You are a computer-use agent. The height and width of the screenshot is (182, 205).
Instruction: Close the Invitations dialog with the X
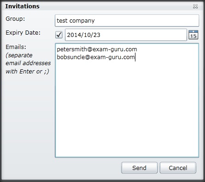click(195, 6)
